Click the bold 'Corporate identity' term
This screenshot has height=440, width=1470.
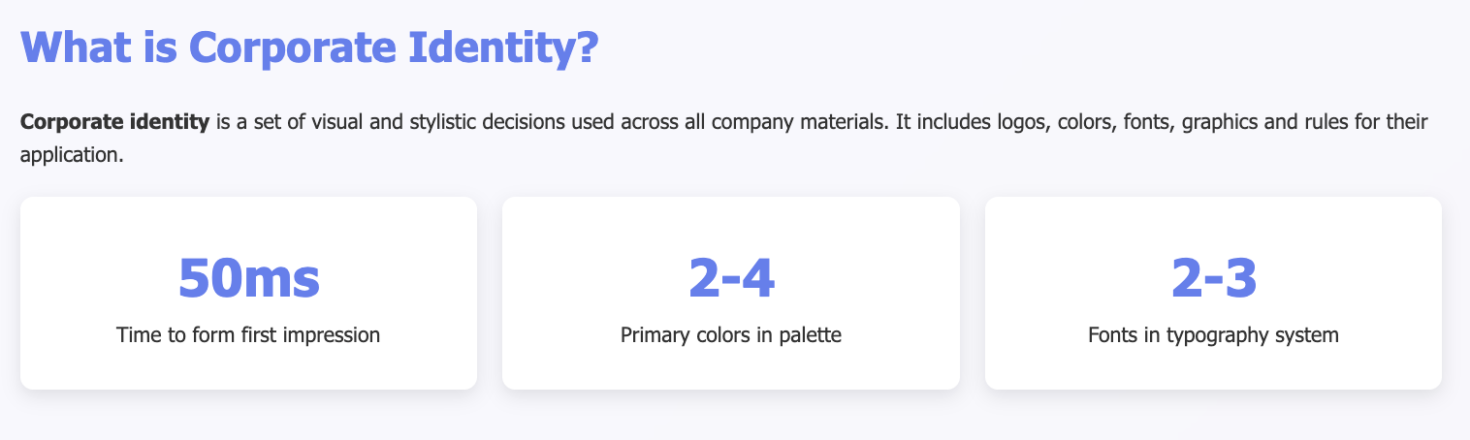coord(114,123)
